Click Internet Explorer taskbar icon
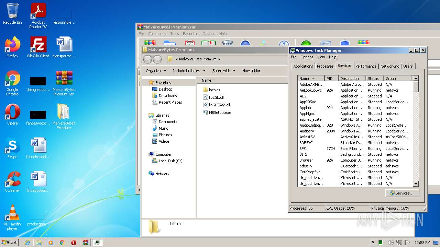The image size is (440, 247). (x=27, y=243)
